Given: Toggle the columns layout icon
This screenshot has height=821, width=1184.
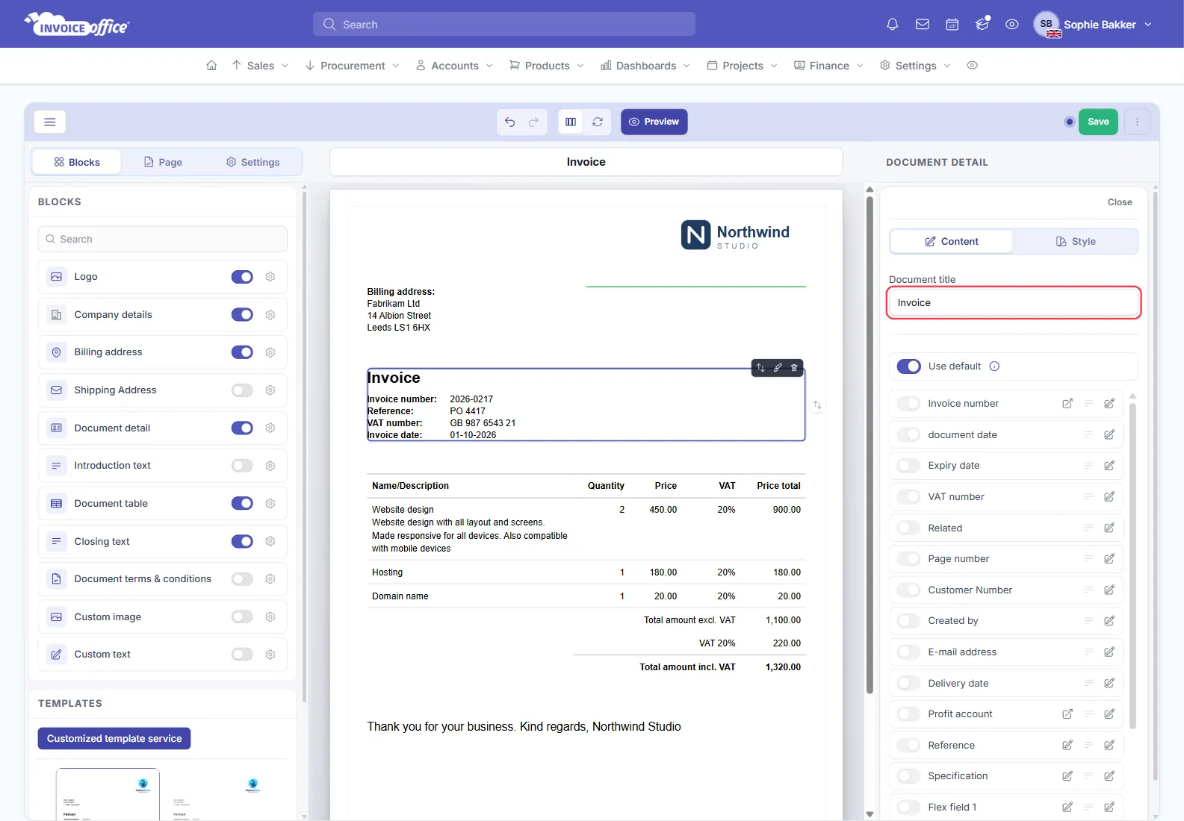Looking at the screenshot, I should click(x=571, y=122).
